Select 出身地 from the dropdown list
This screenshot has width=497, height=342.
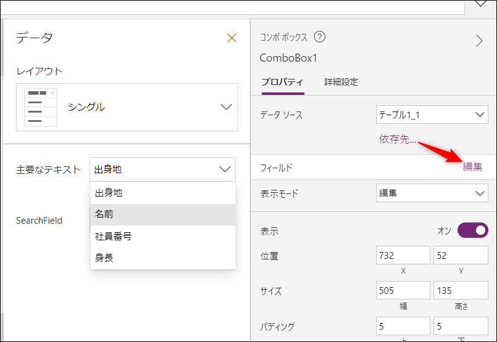(163, 193)
